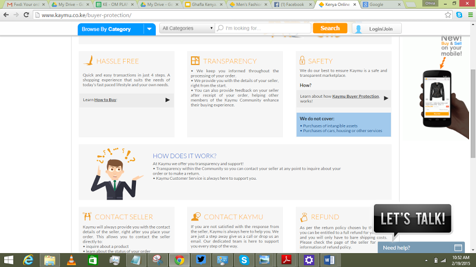Image resolution: width=476 pixels, height=267 pixels.
Task: Open the Chrome menu button
Action: click(x=470, y=15)
